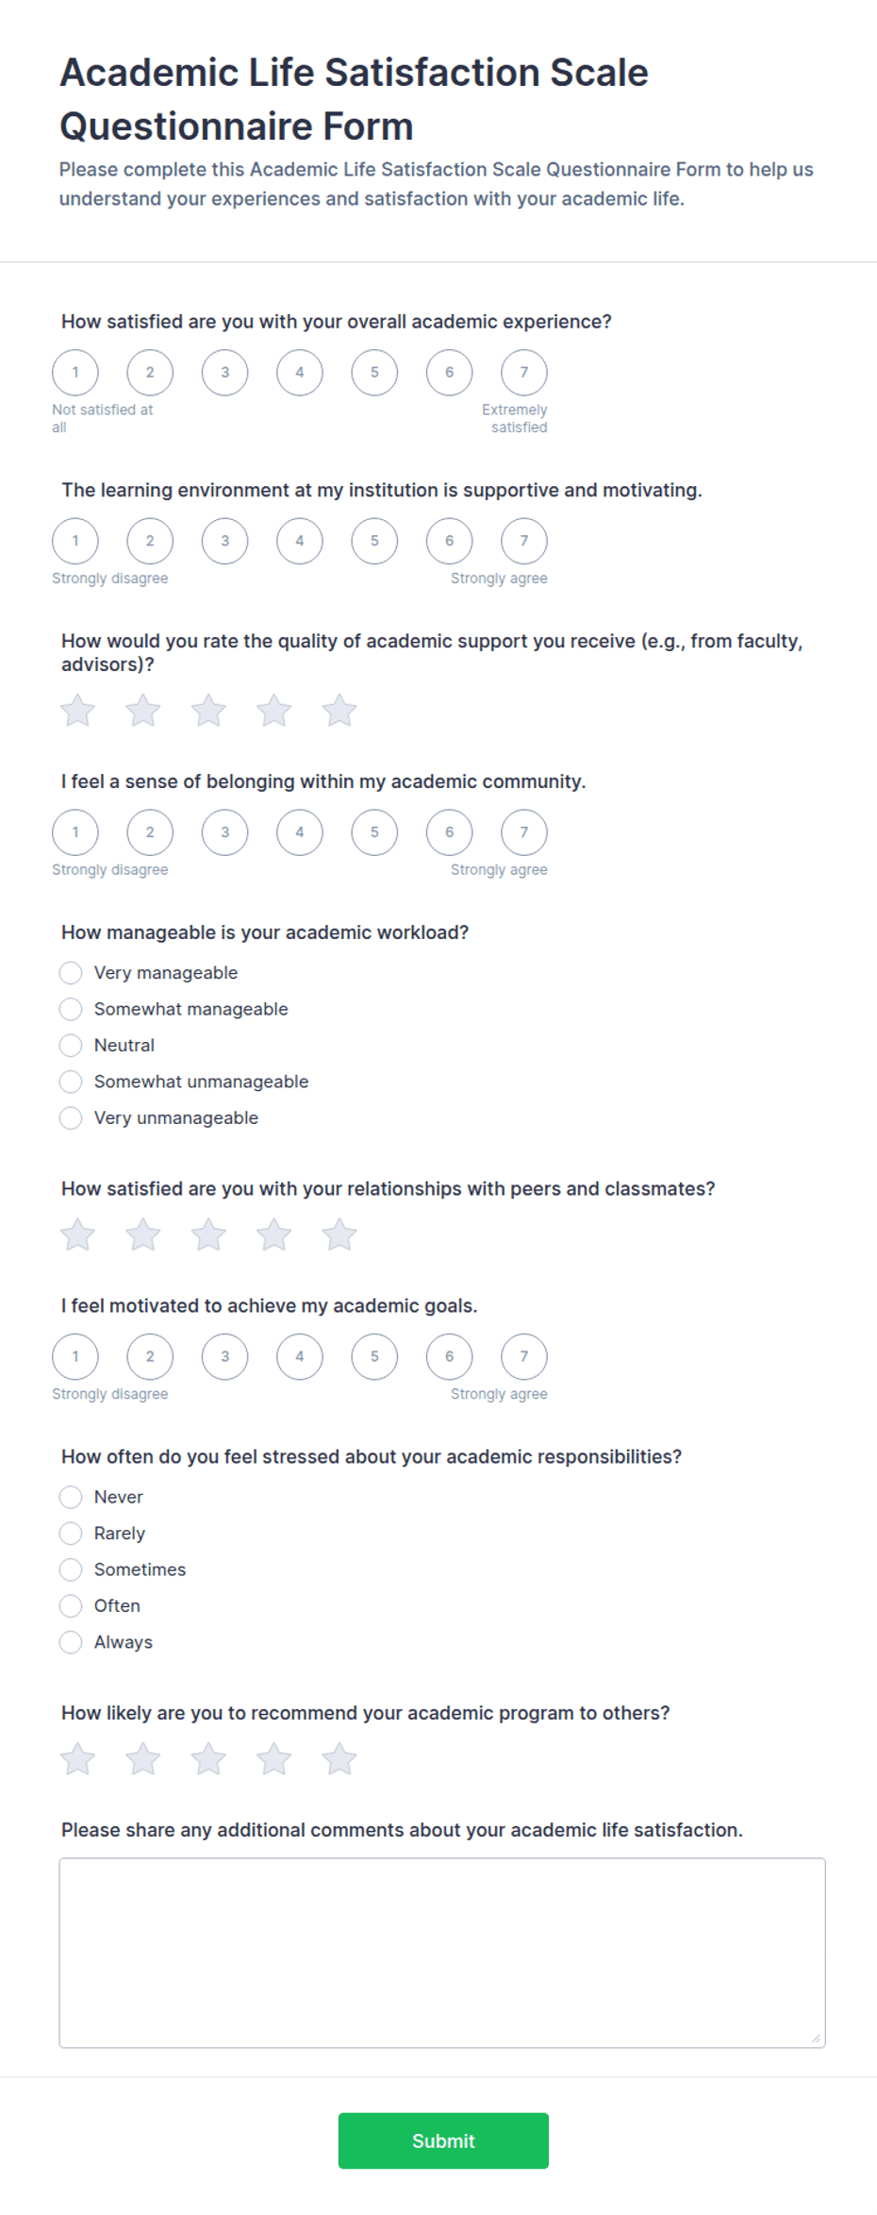This screenshot has height=2215, width=877.
Task: Select third star for recommending academic program
Action: [208, 1759]
